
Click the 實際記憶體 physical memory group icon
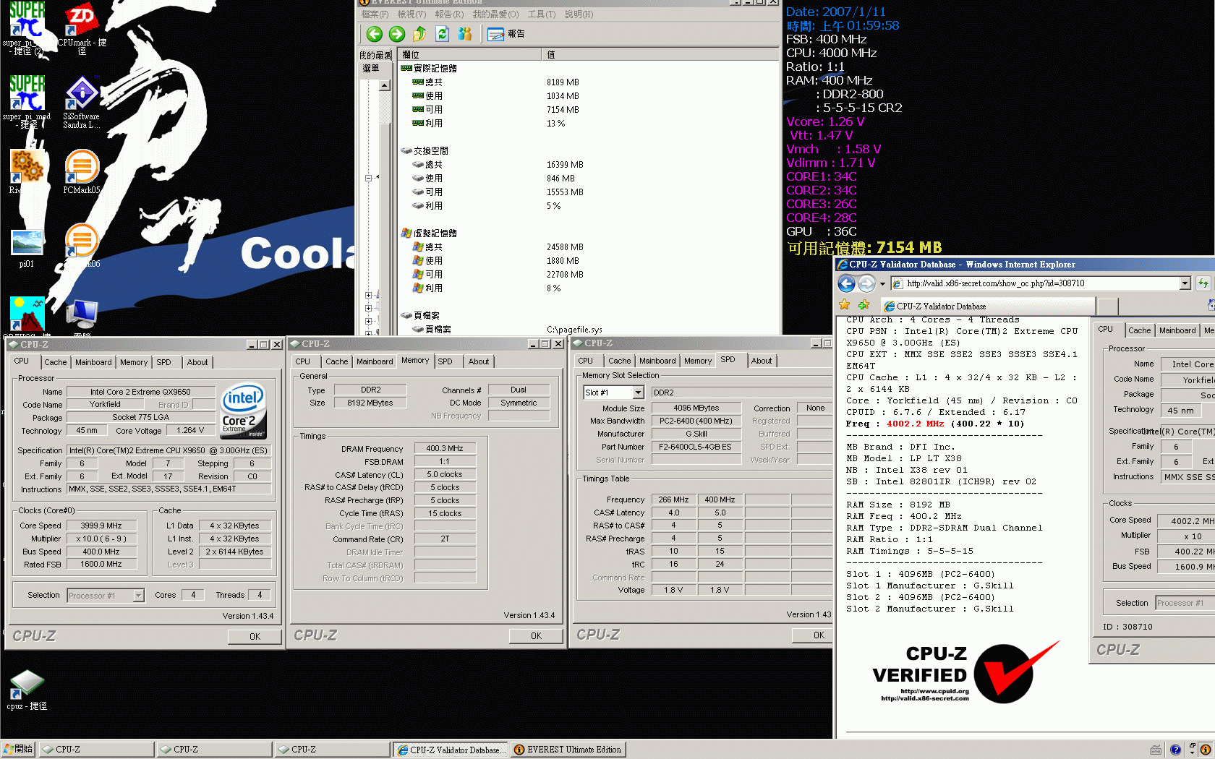[406, 68]
